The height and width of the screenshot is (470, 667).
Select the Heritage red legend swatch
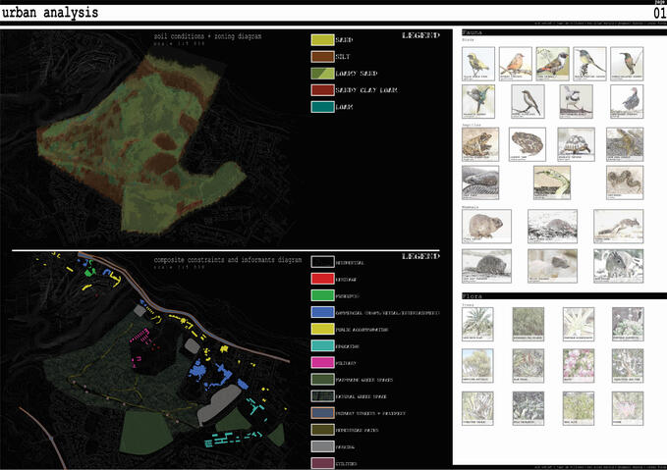point(323,281)
